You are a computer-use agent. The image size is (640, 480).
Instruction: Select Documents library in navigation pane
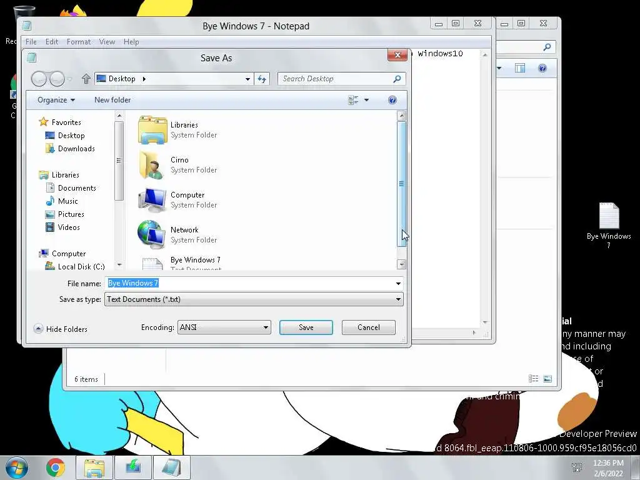77,187
